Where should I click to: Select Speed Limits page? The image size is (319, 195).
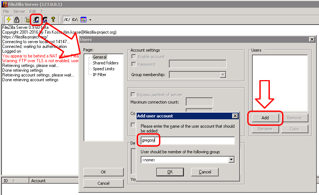104,69
